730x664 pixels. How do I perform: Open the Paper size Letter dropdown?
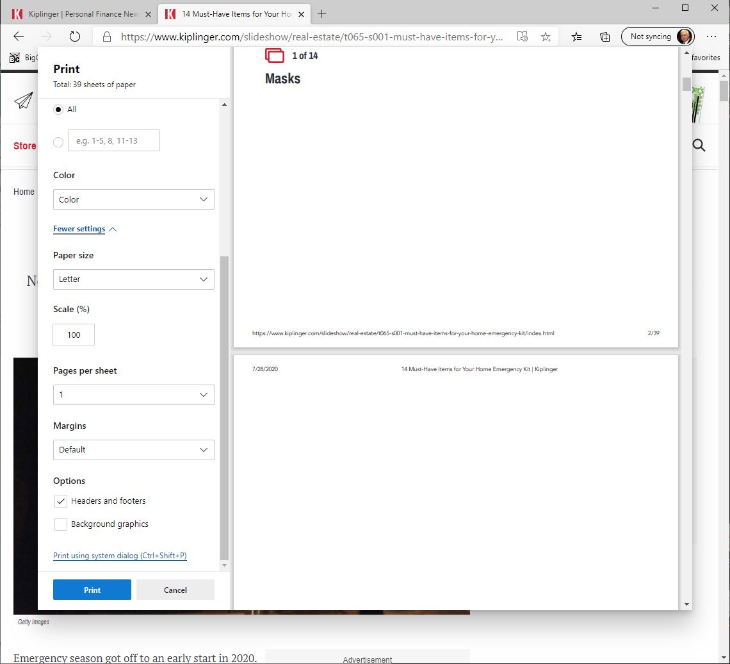point(134,279)
